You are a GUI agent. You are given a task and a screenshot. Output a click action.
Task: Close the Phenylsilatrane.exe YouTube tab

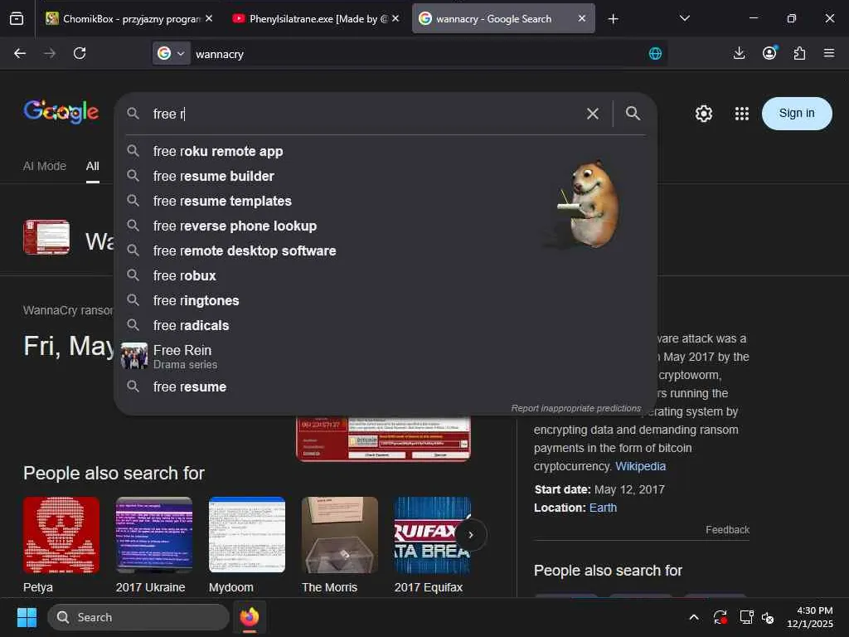click(x=395, y=18)
